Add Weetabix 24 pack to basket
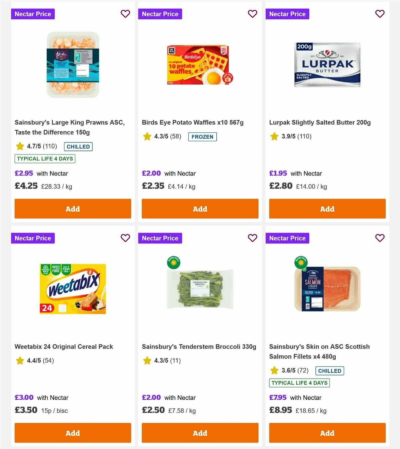400x449 pixels. (x=73, y=433)
